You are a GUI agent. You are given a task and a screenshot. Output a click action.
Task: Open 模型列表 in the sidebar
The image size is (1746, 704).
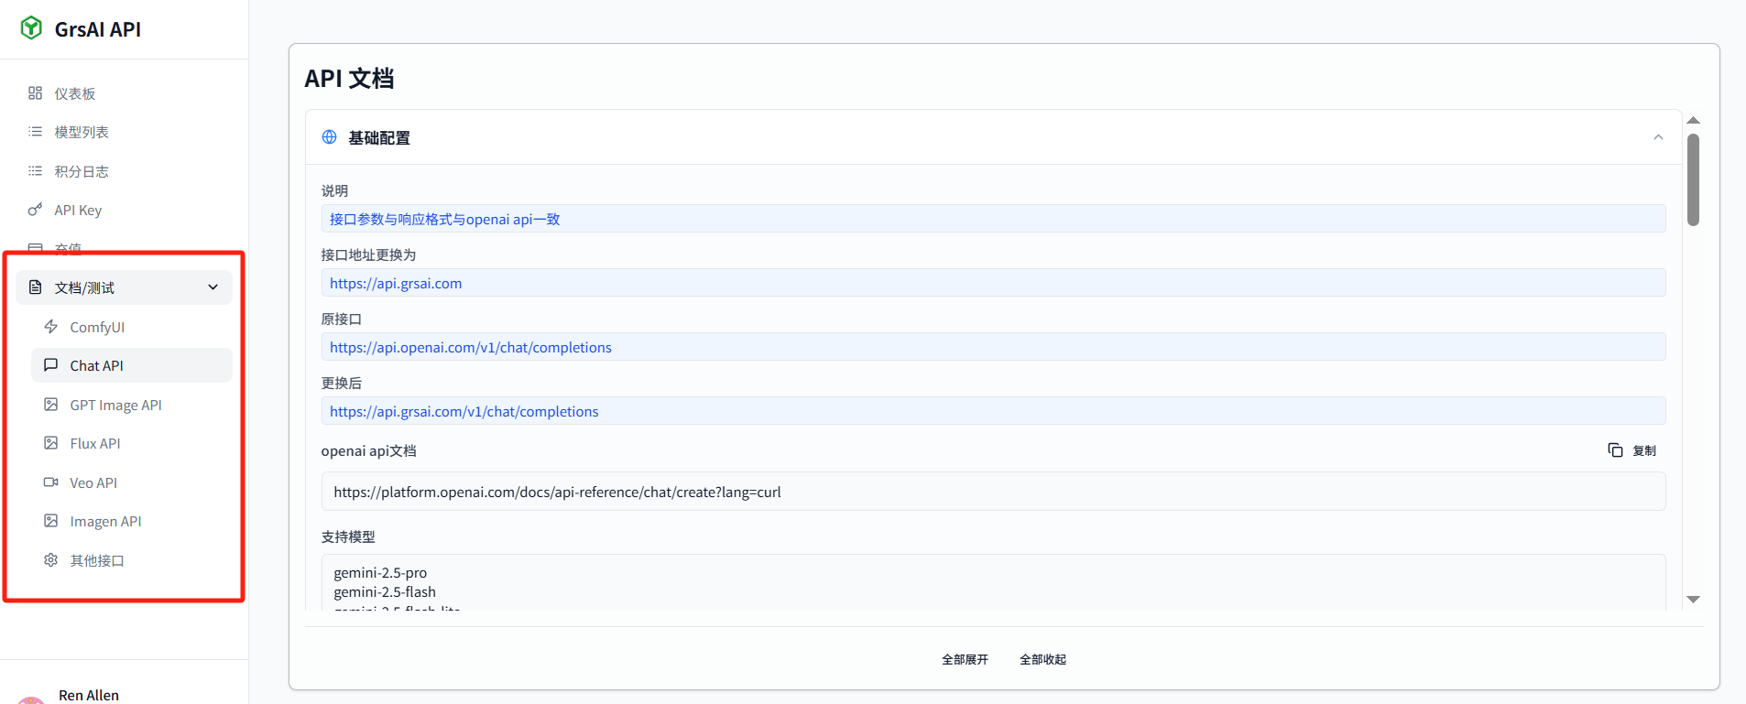pyautogui.click(x=124, y=132)
